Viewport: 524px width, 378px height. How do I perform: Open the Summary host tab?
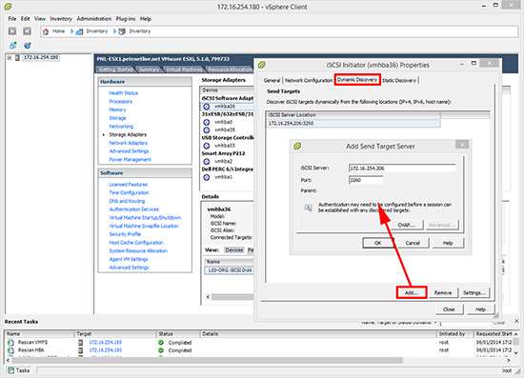tap(149, 70)
